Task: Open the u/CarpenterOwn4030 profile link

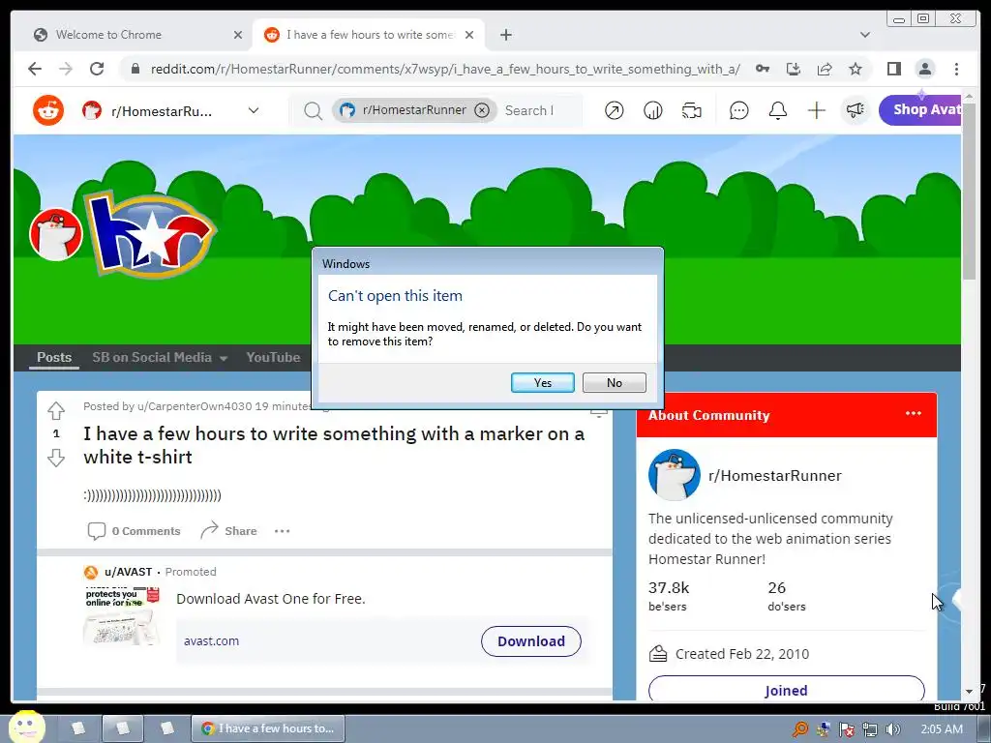Action: pyautogui.click(x=195, y=406)
